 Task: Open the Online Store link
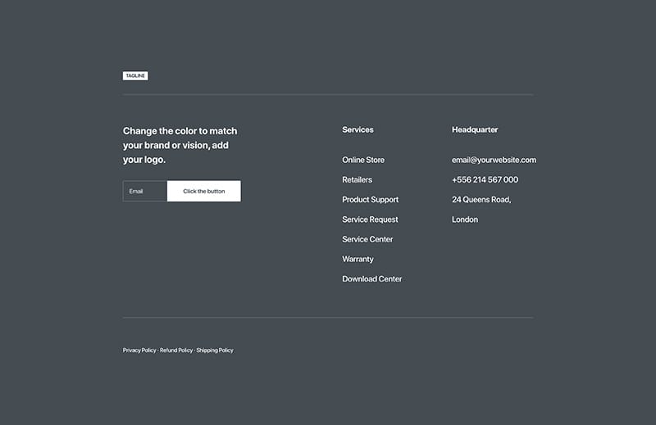363,160
